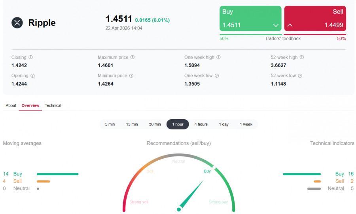The height and width of the screenshot is (214, 356).
Task: Open the One week low help icon
Action: tap(217, 76)
